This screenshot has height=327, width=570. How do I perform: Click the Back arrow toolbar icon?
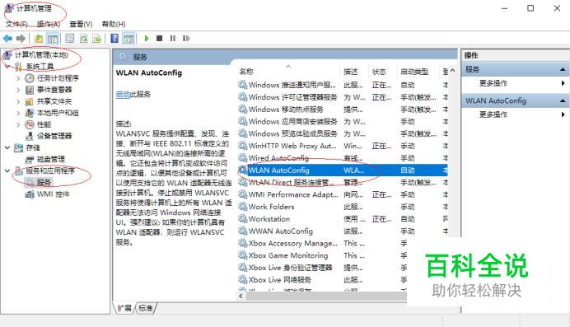[x=7, y=38]
